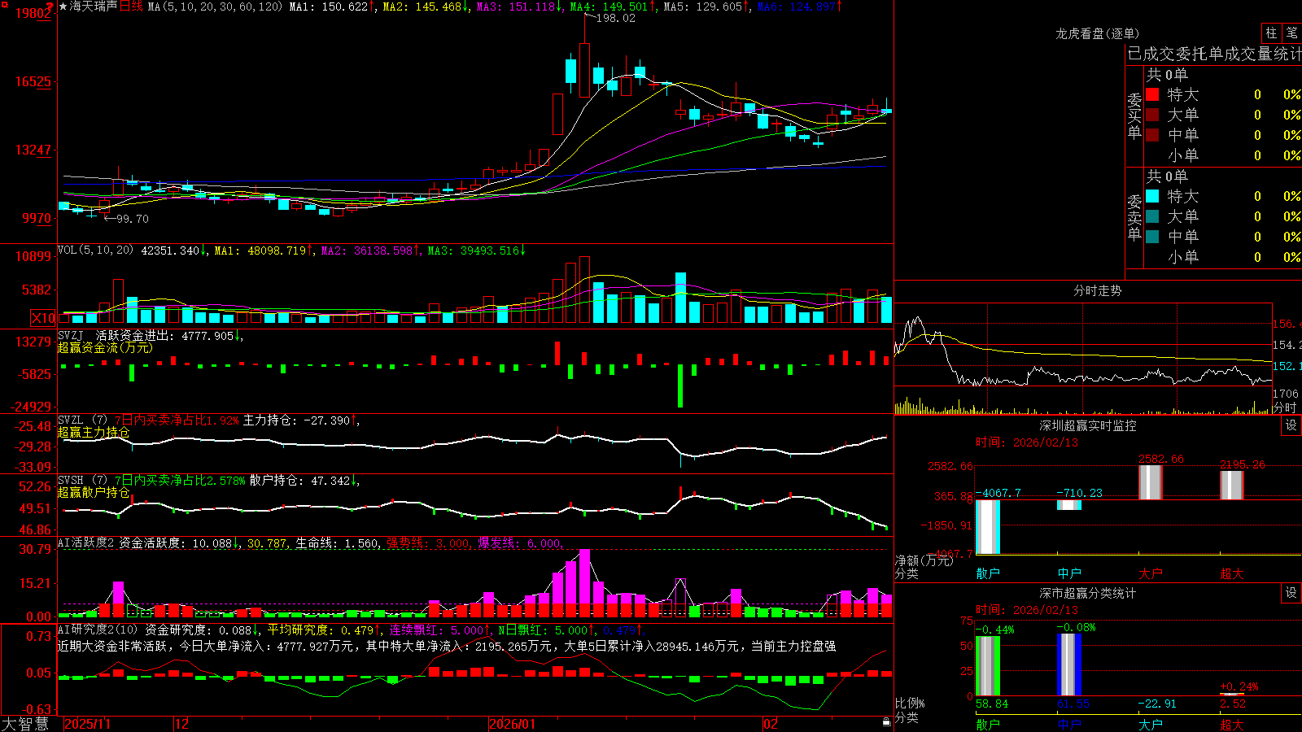Click the 爆发线: 6.000 label

click(x=518, y=542)
